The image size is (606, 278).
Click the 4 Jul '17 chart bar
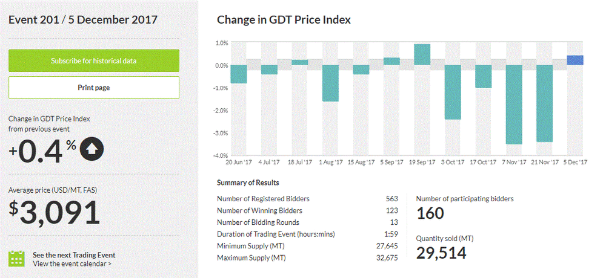click(x=269, y=69)
